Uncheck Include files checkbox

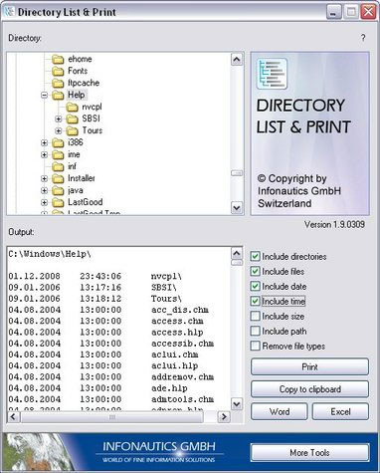point(255,271)
